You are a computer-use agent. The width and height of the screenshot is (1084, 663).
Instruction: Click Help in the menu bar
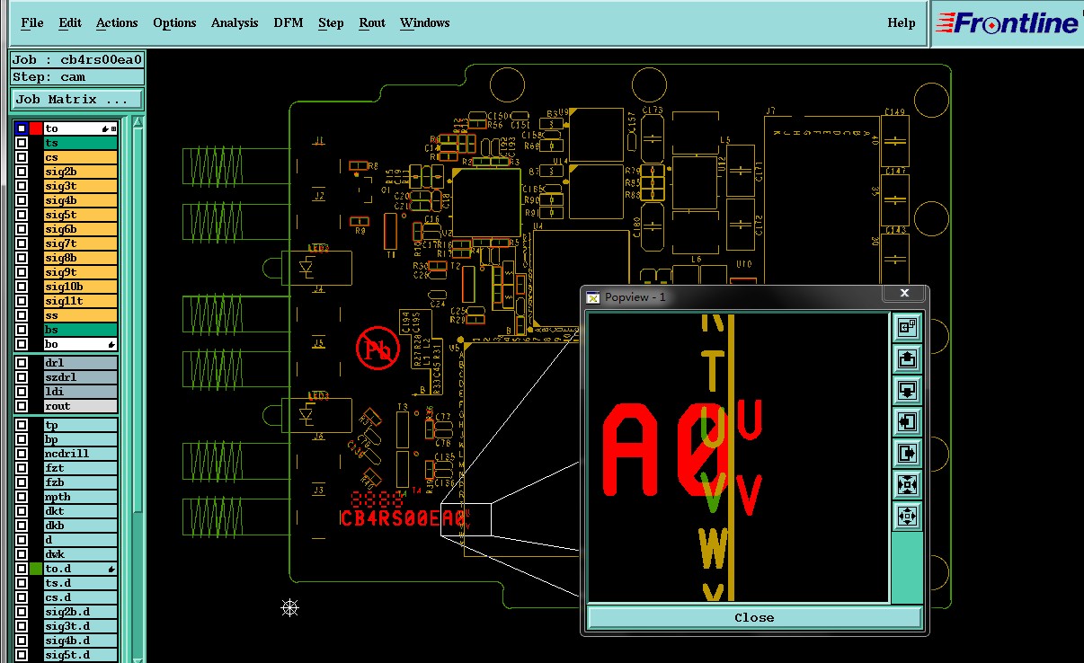pos(902,22)
